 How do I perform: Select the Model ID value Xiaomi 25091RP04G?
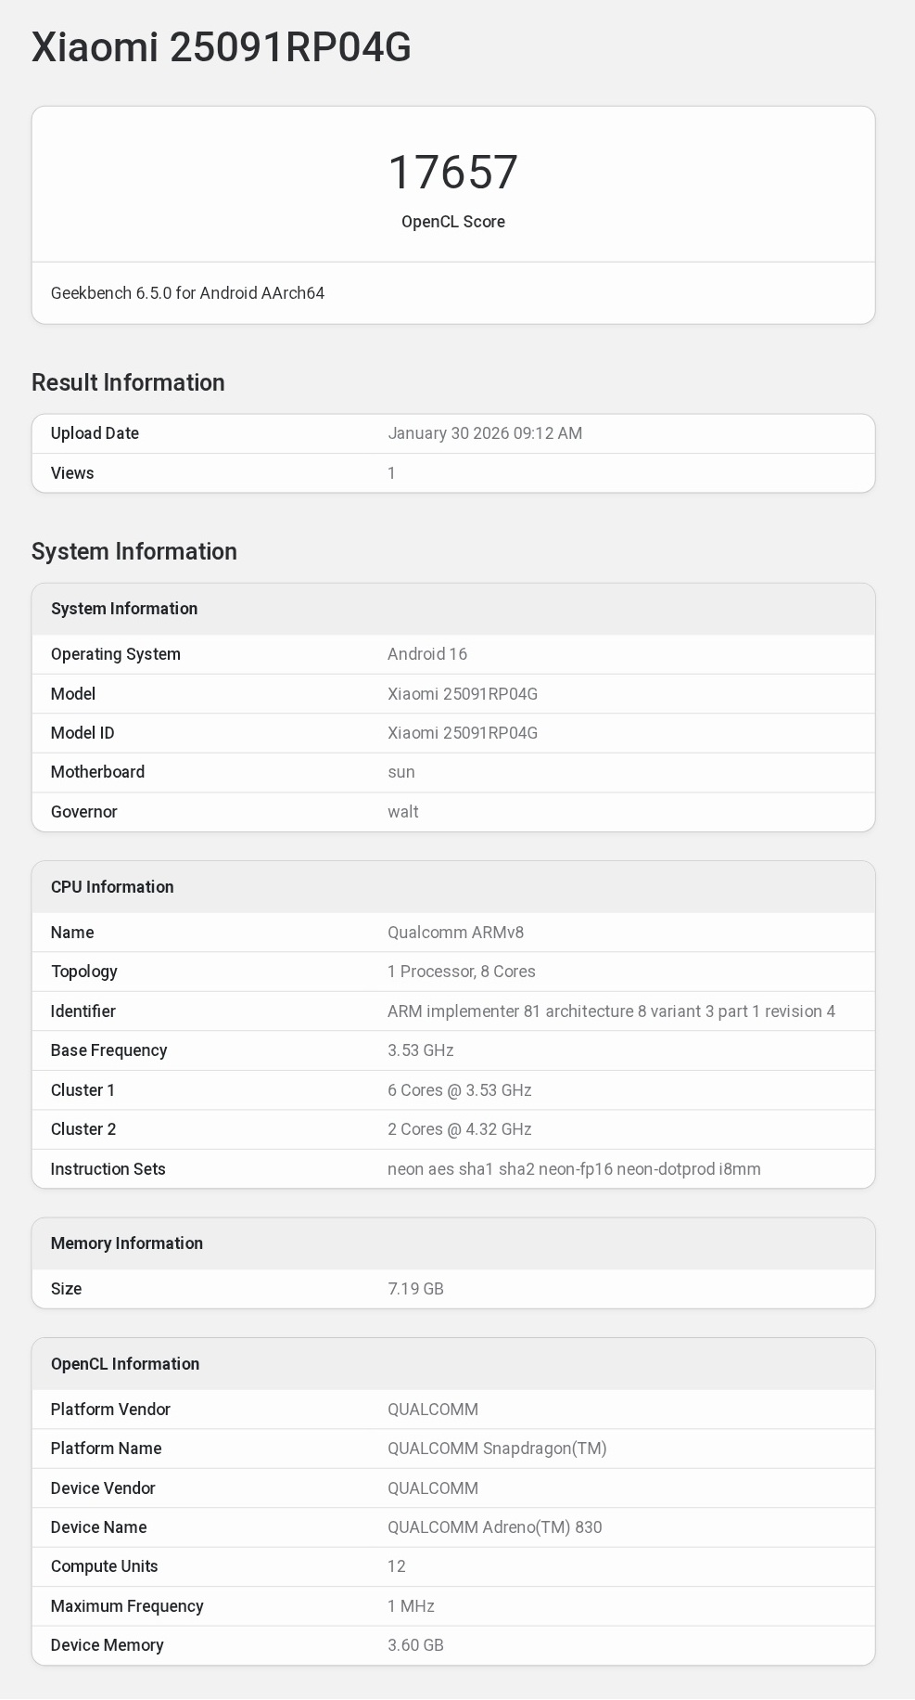coord(463,733)
